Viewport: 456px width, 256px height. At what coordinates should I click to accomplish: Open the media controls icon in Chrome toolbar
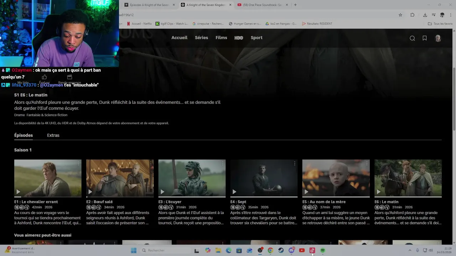point(434,15)
